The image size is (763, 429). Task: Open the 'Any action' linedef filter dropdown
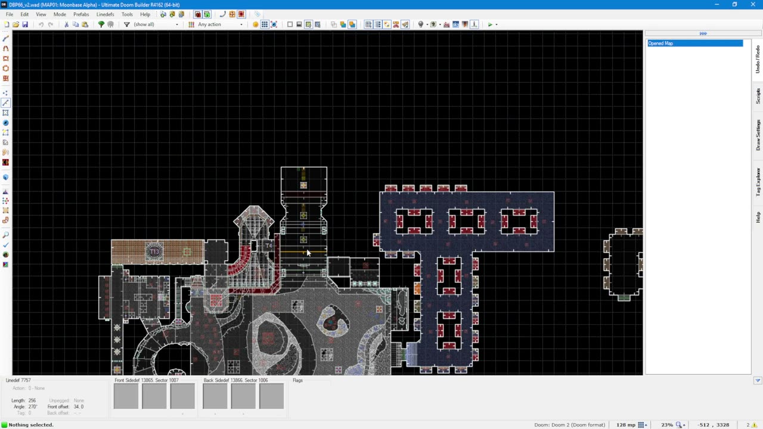click(x=221, y=24)
